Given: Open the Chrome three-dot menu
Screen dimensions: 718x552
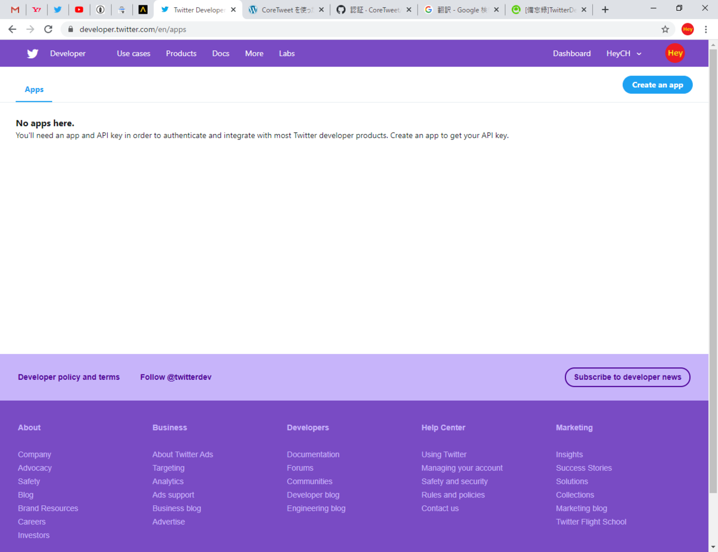Looking at the screenshot, I should click(x=706, y=28).
